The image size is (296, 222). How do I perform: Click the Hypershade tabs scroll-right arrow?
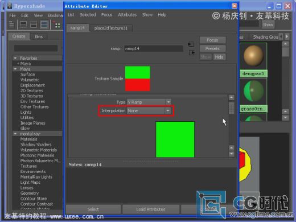point(287,36)
